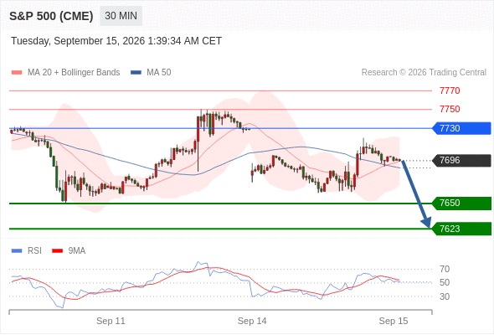Image resolution: width=494 pixels, height=335 pixels.
Task: Click the red 9MA legend marker
Action: click(x=57, y=251)
